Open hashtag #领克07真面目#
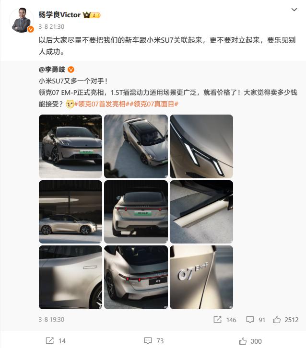 click(x=152, y=104)
